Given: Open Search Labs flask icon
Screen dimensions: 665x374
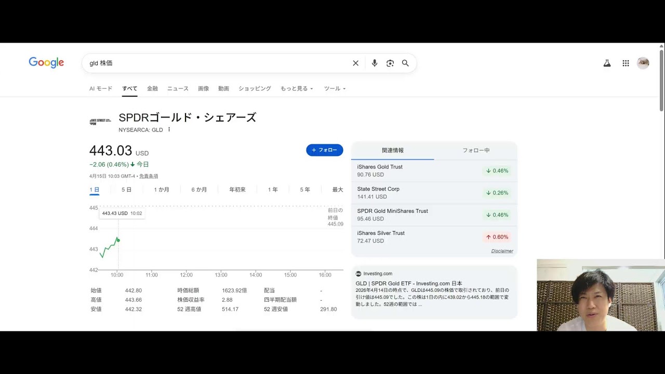Looking at the screenshot, I should pos(607,63).
